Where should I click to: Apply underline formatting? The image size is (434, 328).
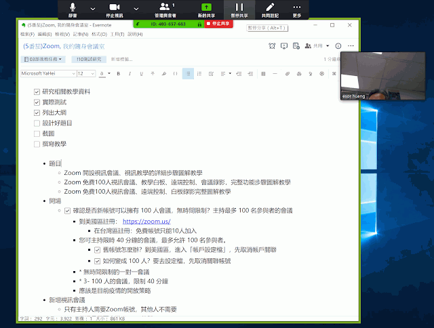[141, 74]
